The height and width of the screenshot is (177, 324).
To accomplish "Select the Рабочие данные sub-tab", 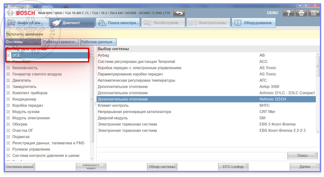I will [x=99, y=42].
